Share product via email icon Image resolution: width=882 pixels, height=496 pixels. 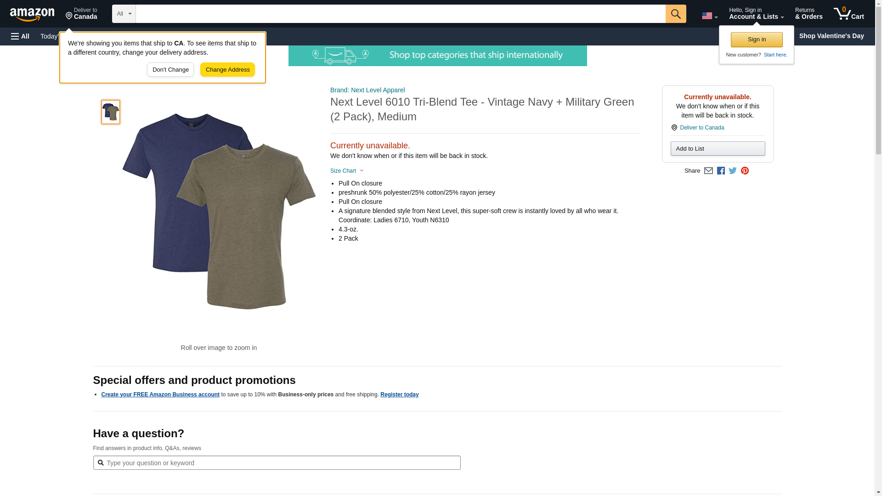click(x=708, y=171)
